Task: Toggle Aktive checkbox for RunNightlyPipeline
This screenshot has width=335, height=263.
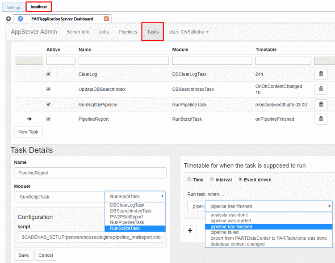Action: point(49,104)
